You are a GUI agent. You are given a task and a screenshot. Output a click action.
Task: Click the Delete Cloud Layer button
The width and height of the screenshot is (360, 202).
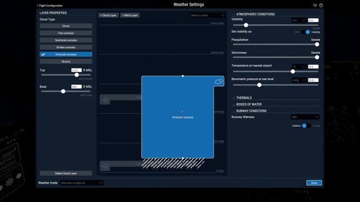[66, 173]
